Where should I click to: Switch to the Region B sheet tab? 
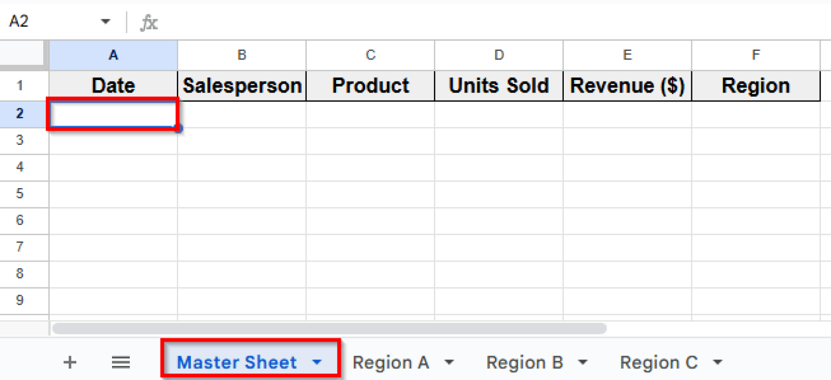coord(524,362)
